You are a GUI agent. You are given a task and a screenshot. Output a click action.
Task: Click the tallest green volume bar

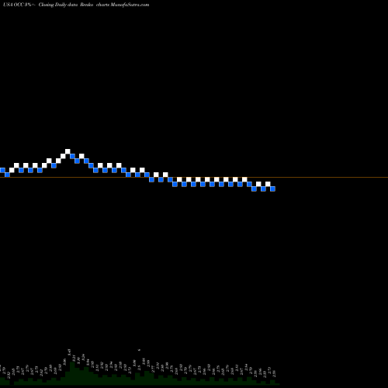[x=73, y=373]
